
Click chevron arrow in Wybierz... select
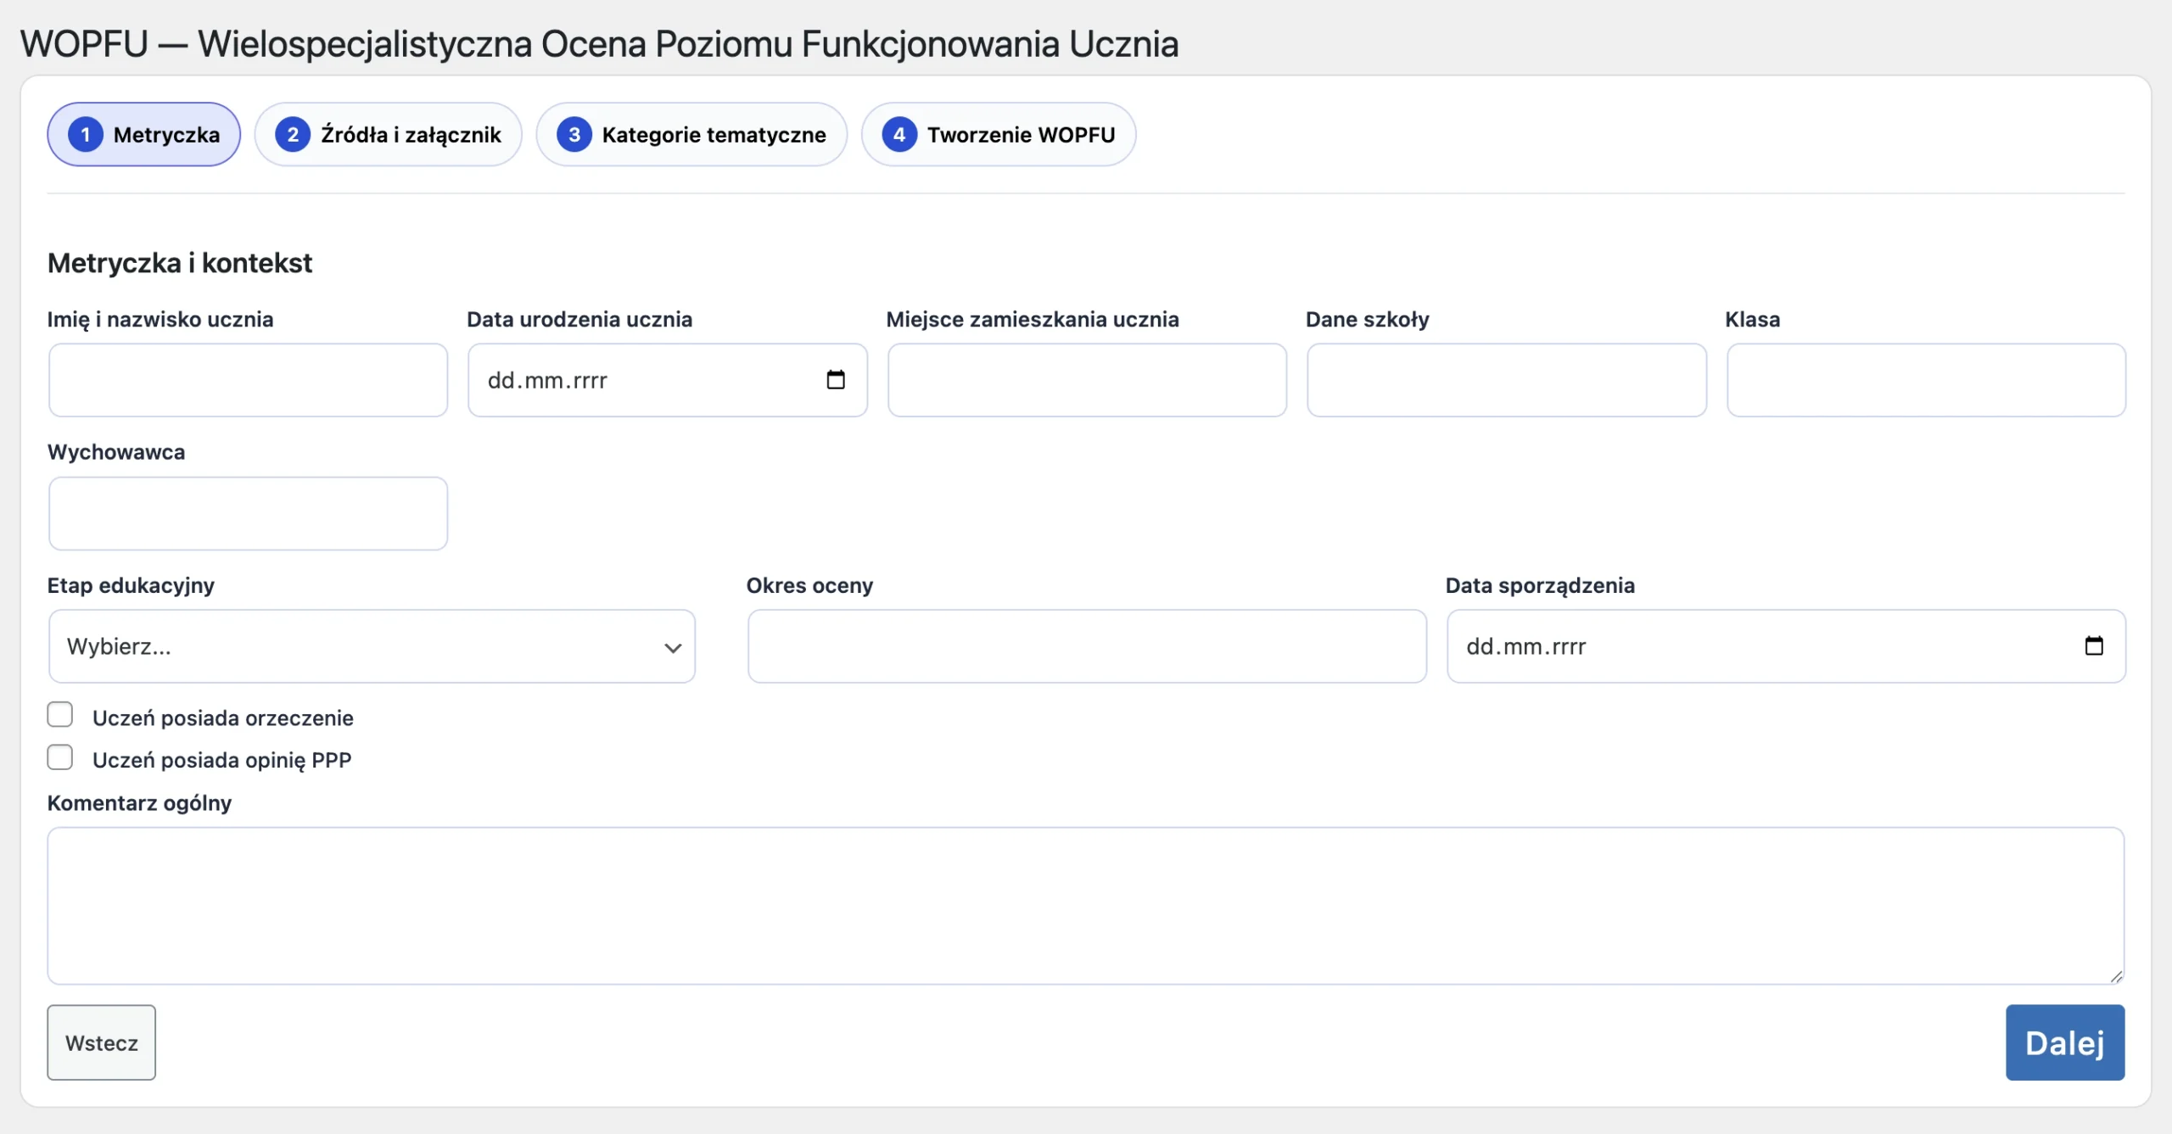pyautogui.click(x=673, y=648)
